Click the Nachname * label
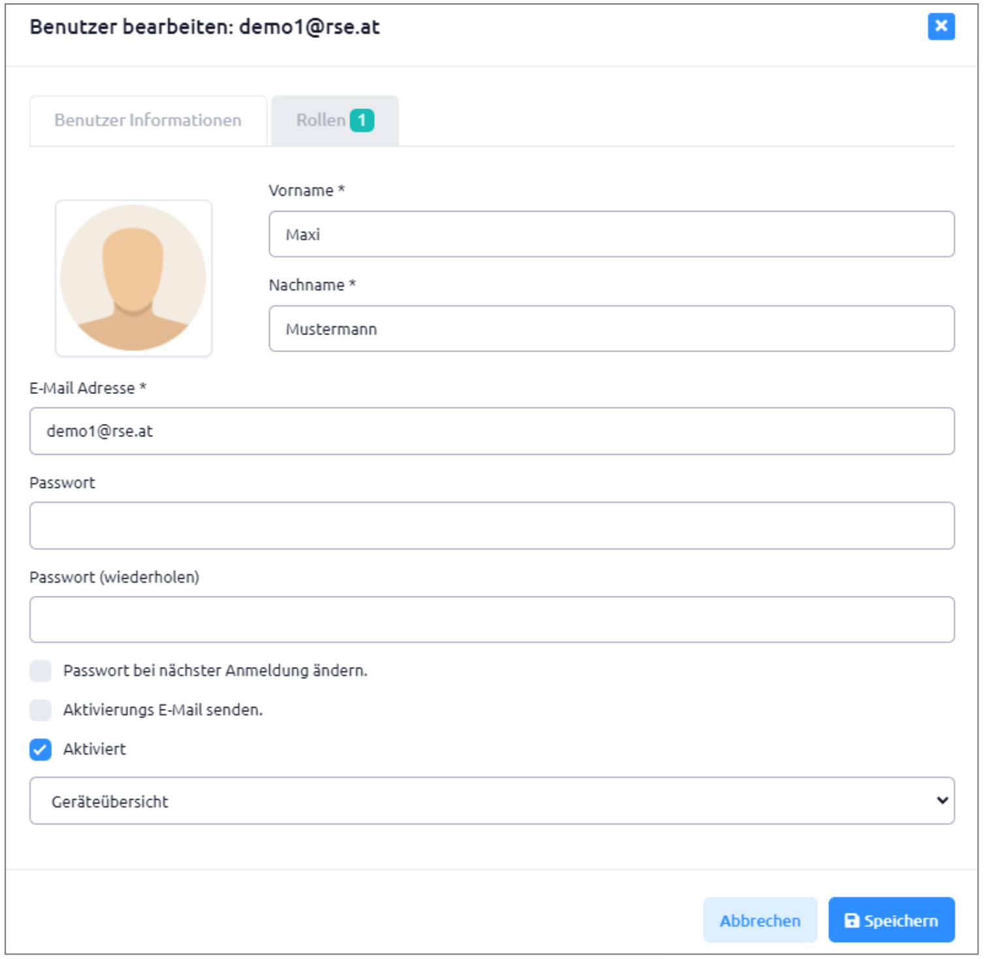Viewport: 985px width, 959px height. coord(312,285)
